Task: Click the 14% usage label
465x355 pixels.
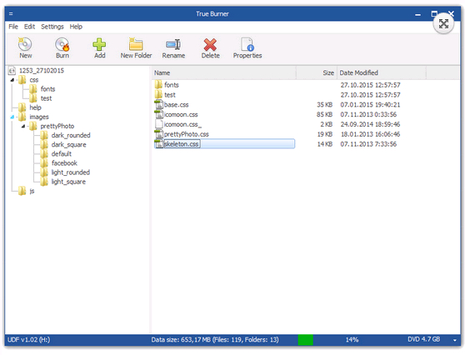Action: (x=352, y=340)
